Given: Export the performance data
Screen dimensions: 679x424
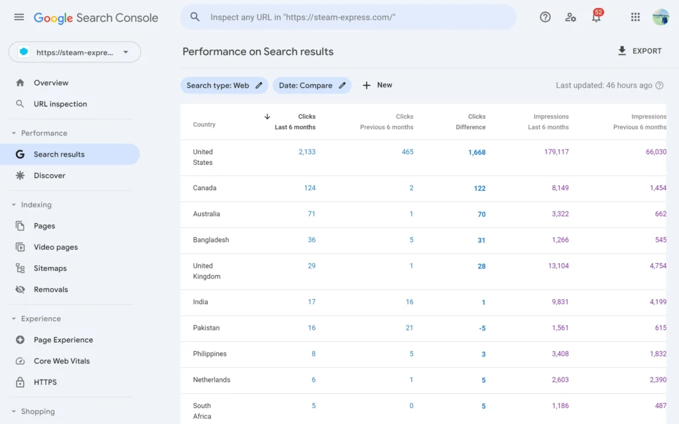Looking at the screenshot, I should [639, 51].
